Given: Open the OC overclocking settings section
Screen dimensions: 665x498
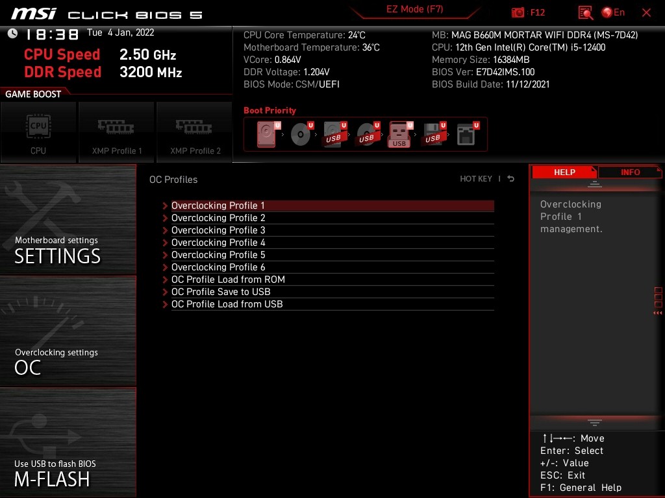Looking at the screenshot, I should [68, 331].
